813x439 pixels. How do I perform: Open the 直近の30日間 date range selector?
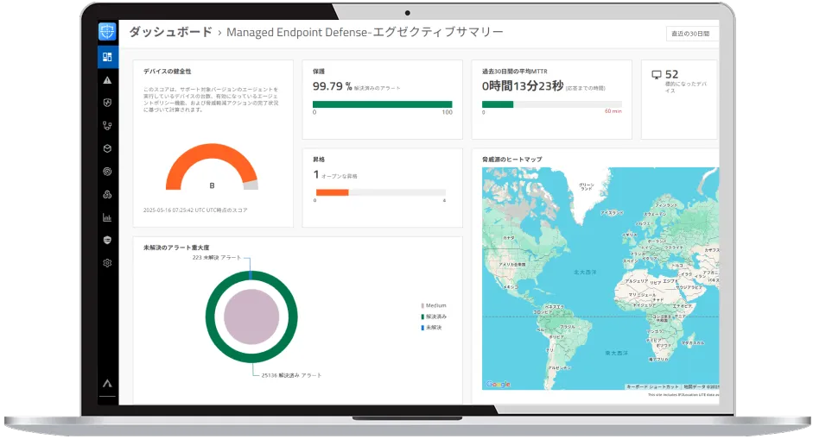click(x=692, y=34)
